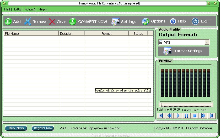
Task: Select the MP3 output format field
Action: click(184, 42)
